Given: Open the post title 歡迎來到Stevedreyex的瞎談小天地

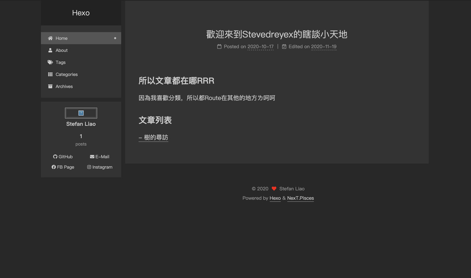Looking at the screenshot, I should pyautogui.click(x=277, y=34).
